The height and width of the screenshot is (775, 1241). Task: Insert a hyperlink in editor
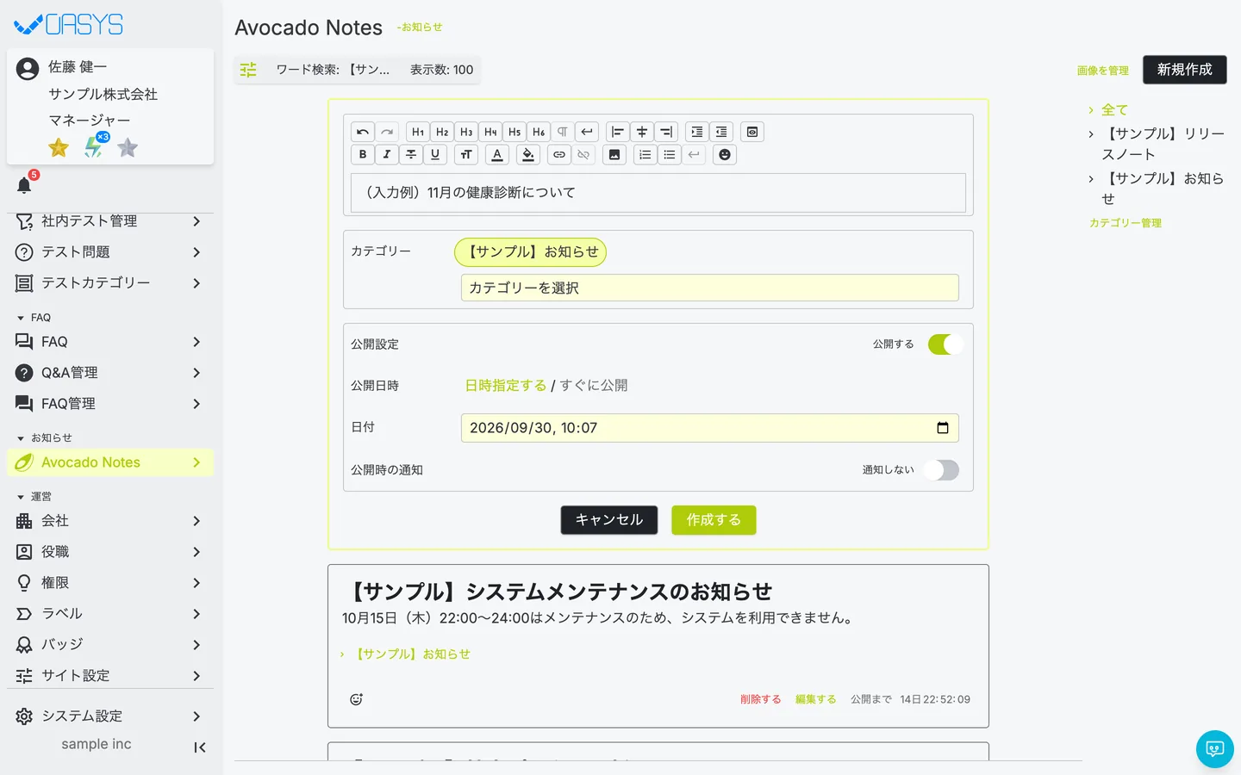559,155
